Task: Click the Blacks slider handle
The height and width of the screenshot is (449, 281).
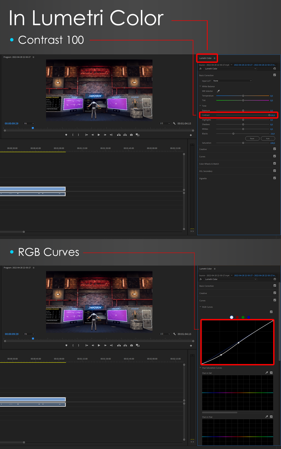Action: pos(233,134)
